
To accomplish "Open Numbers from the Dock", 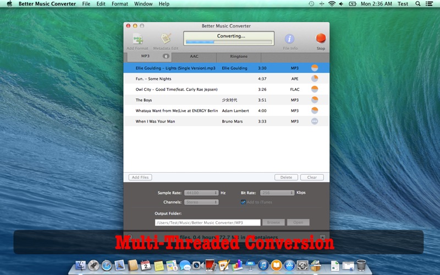I will 237,265.
